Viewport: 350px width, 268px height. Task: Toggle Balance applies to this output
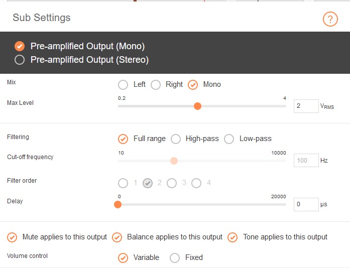[x=117, y=237]
